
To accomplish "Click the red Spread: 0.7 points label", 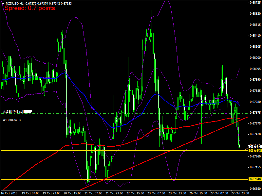I will (x=30, y=8).
